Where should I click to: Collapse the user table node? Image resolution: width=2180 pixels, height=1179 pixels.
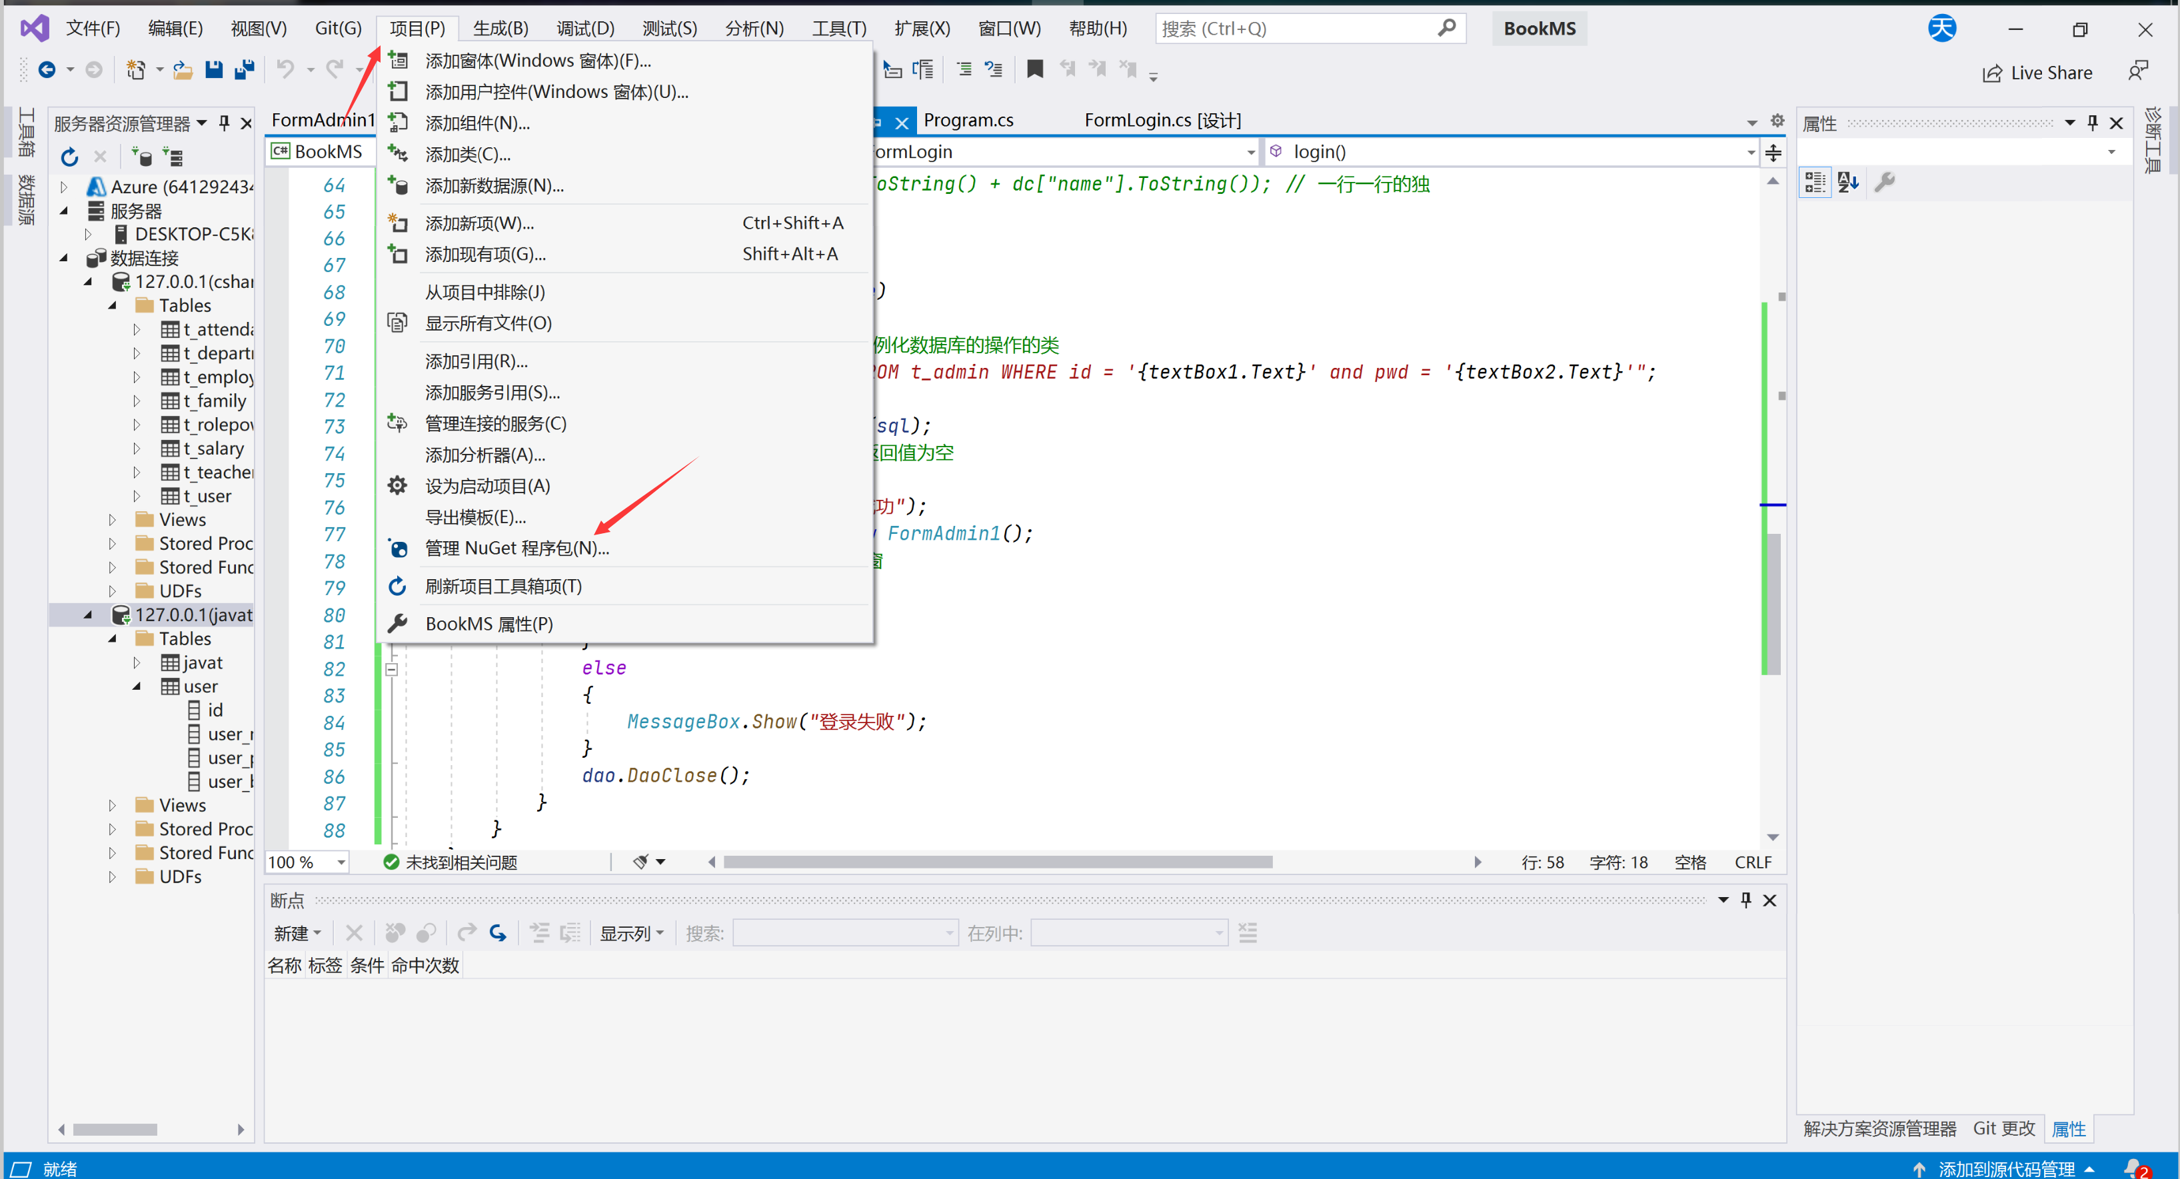tap(137, 686)
